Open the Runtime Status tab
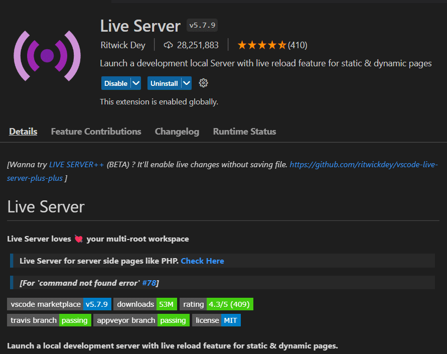 click(x=244, y=131)
